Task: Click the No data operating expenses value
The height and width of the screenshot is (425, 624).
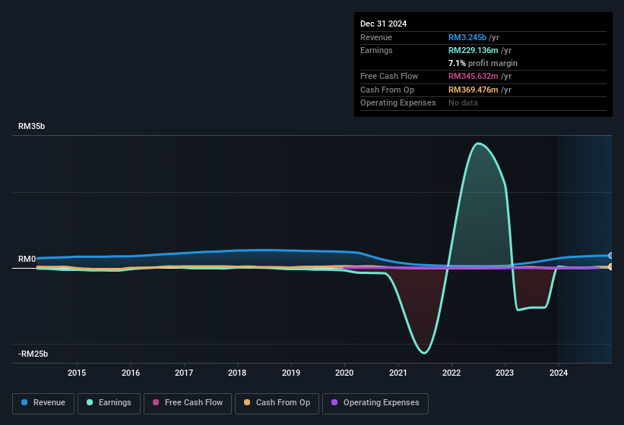Action: click(463, 103)
